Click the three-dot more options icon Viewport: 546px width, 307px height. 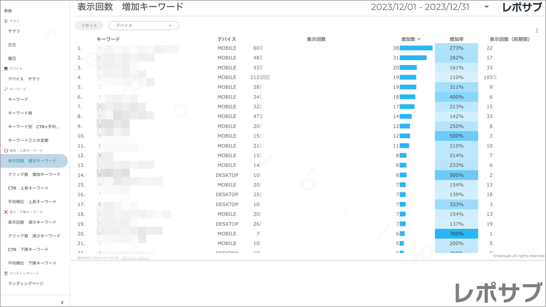click(x=537, y=31)
